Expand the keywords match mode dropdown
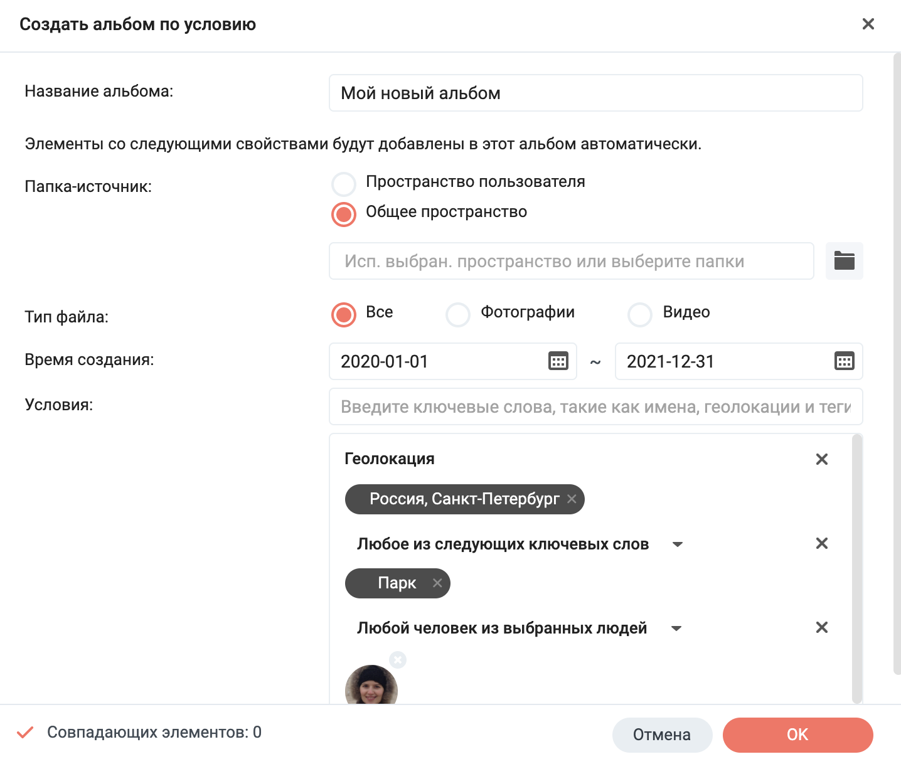901x764 pixels. [x=677, y=544]
